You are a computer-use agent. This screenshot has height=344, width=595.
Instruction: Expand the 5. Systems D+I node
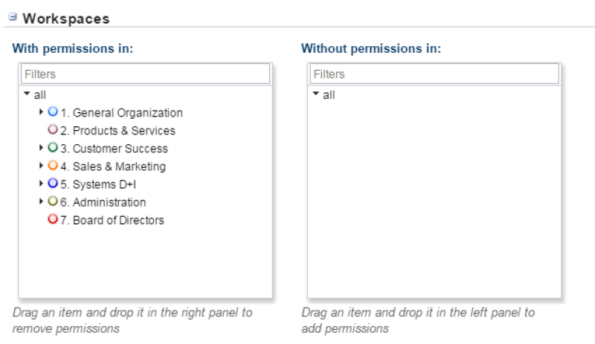[41, 184]
